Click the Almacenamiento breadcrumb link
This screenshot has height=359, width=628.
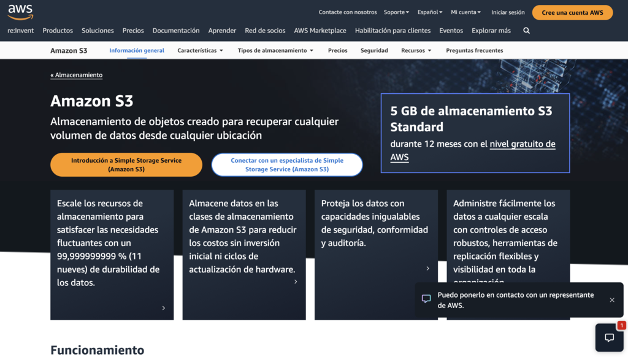coord(76,74)
